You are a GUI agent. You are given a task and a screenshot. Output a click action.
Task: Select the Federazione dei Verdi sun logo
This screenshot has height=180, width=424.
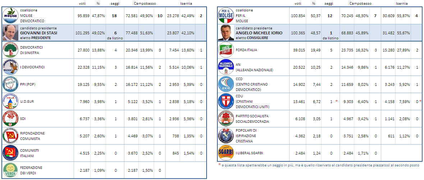(x=10, y=170)
